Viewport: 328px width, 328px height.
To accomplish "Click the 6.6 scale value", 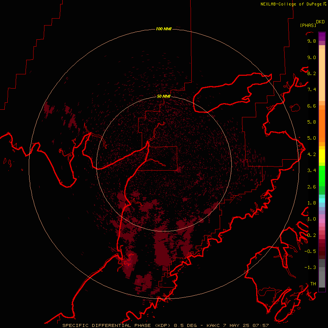I will click(312, 106).
